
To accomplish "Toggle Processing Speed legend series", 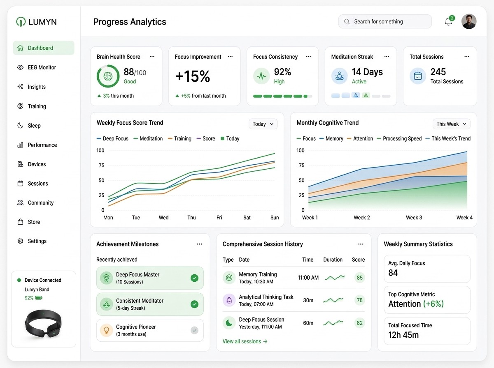I will (x=399, y=139).
